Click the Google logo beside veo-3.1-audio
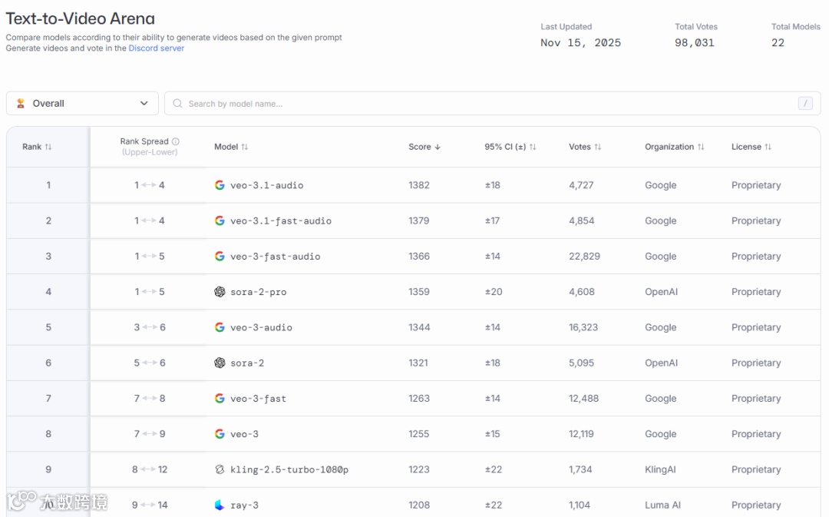The image size is (829, 517). (x=220, y=185)
